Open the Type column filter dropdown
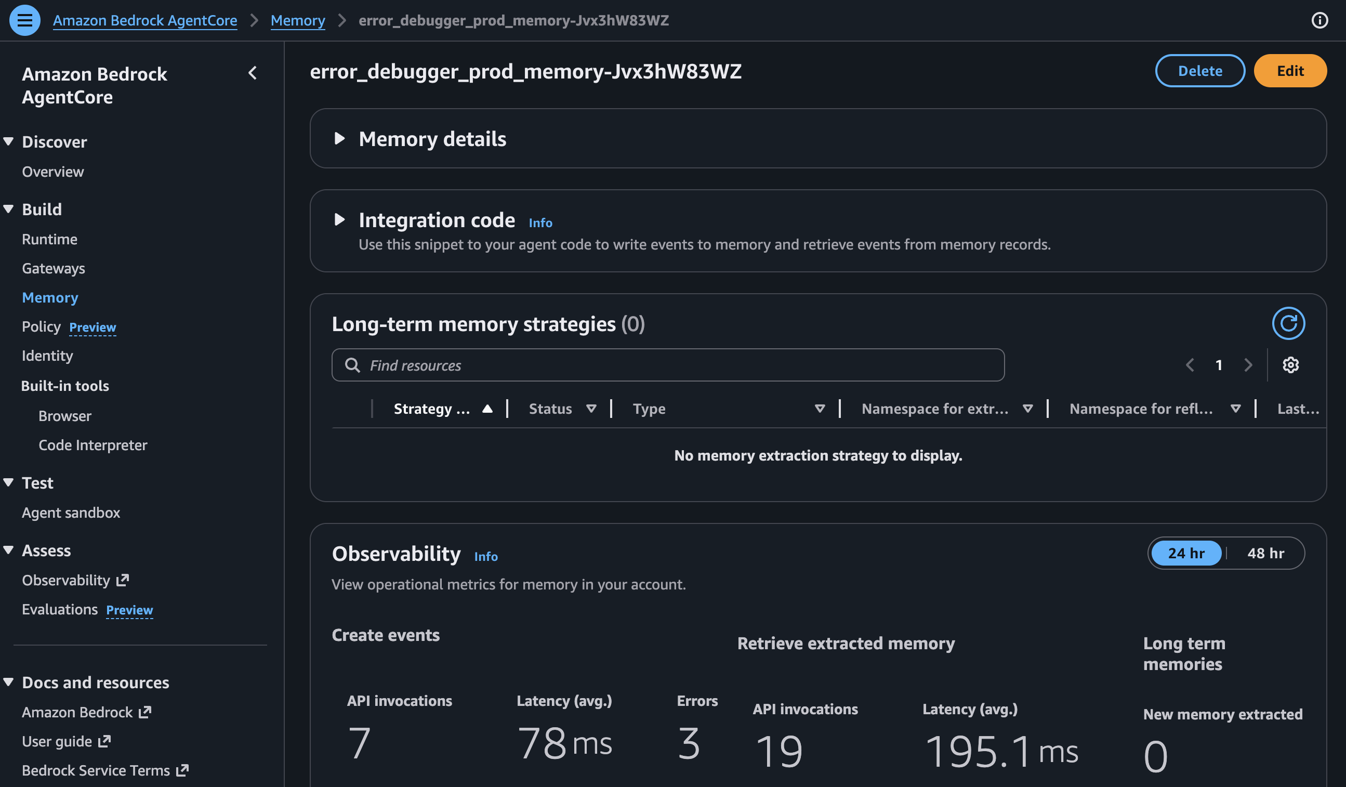1346x787 pixels. [x=820, y=409]
